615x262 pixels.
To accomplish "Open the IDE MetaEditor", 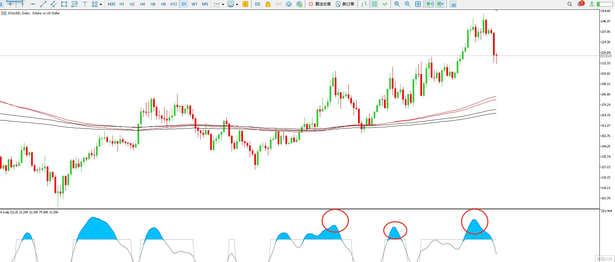I will 258,4.
